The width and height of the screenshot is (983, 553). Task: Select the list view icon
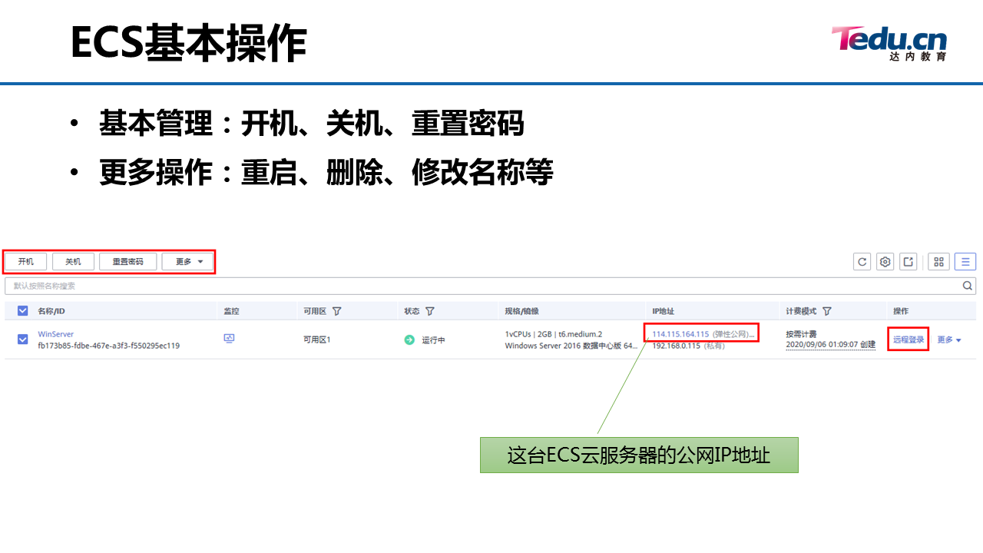point(965,261)
